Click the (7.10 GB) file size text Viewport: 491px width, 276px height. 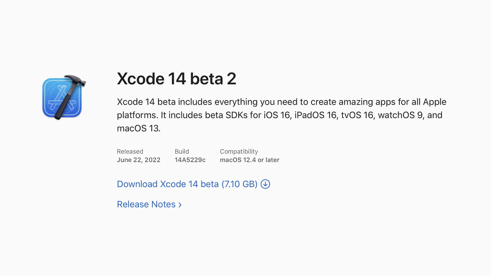click(239, 184)
